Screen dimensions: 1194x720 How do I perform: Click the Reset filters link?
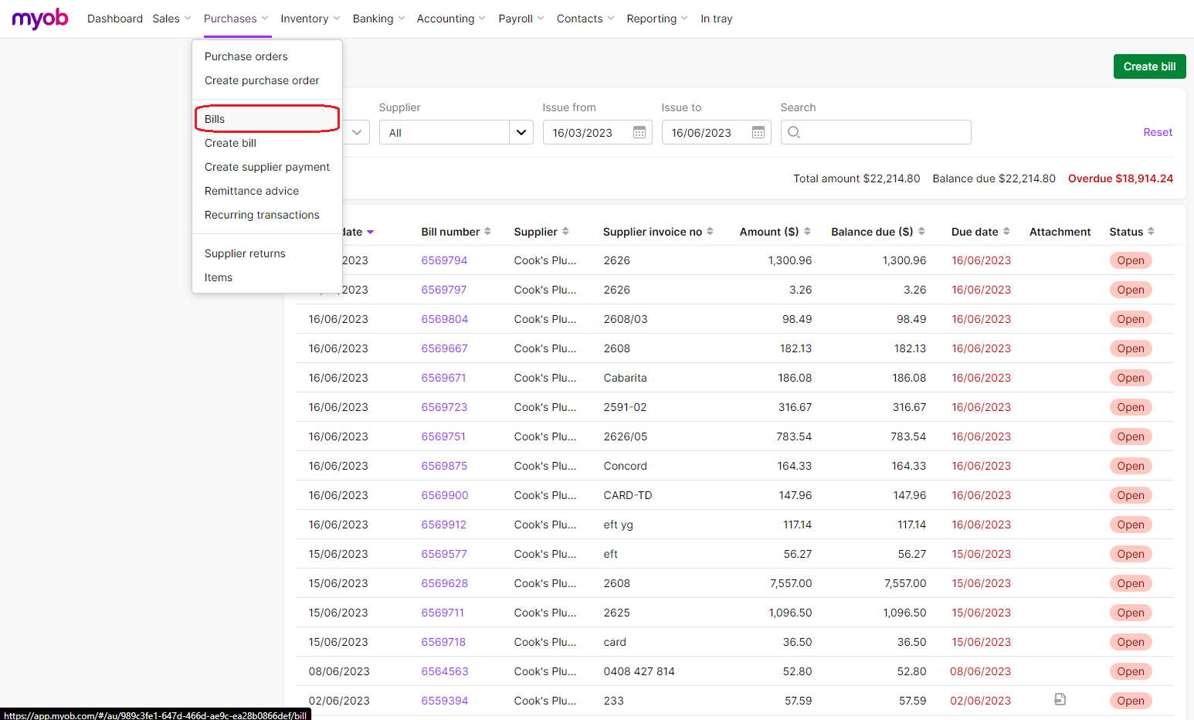pyautogui.click(x=1158, y=132)
